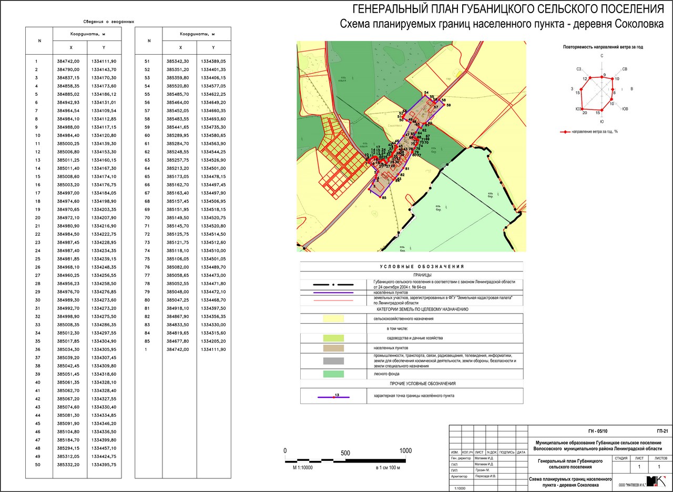Click the sheet code 'ГП-21'
Image resolution: width=673 pixels, height=492 pixels.
(662, 430)
